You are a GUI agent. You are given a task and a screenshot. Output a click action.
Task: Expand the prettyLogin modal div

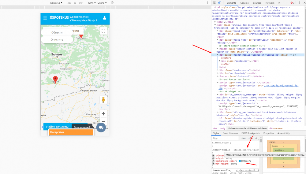(217, 40)
